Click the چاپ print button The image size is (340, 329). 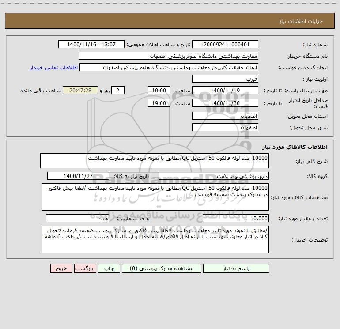[109, 268]
